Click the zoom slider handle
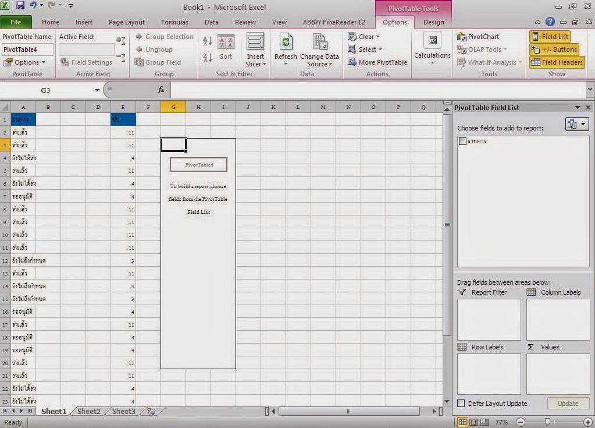 pyautogui.click(x=547, y=422)
